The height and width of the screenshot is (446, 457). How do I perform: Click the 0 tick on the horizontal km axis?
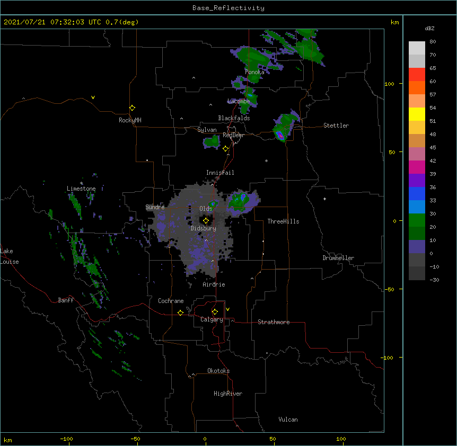click(205, 439)
